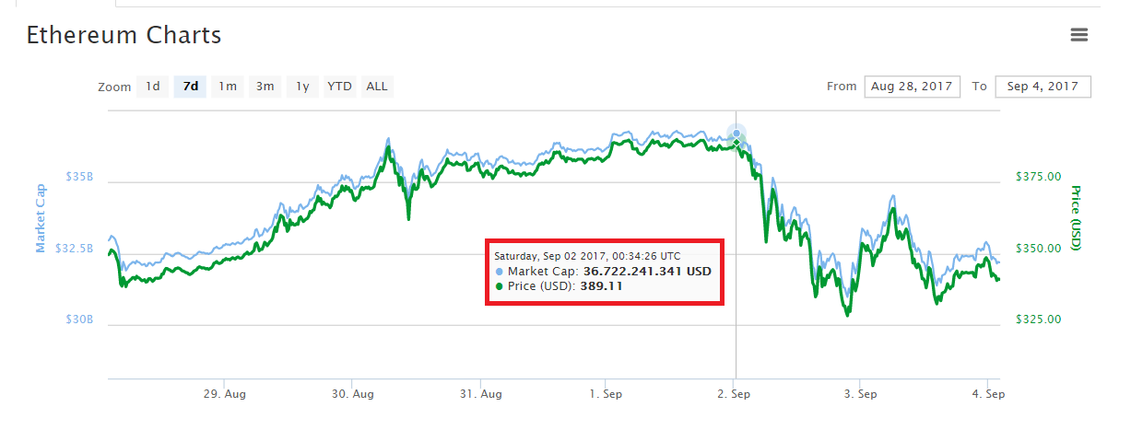Click the Price (USD) axis title
Screen dimensions: 1131x430
[1075, 218]
